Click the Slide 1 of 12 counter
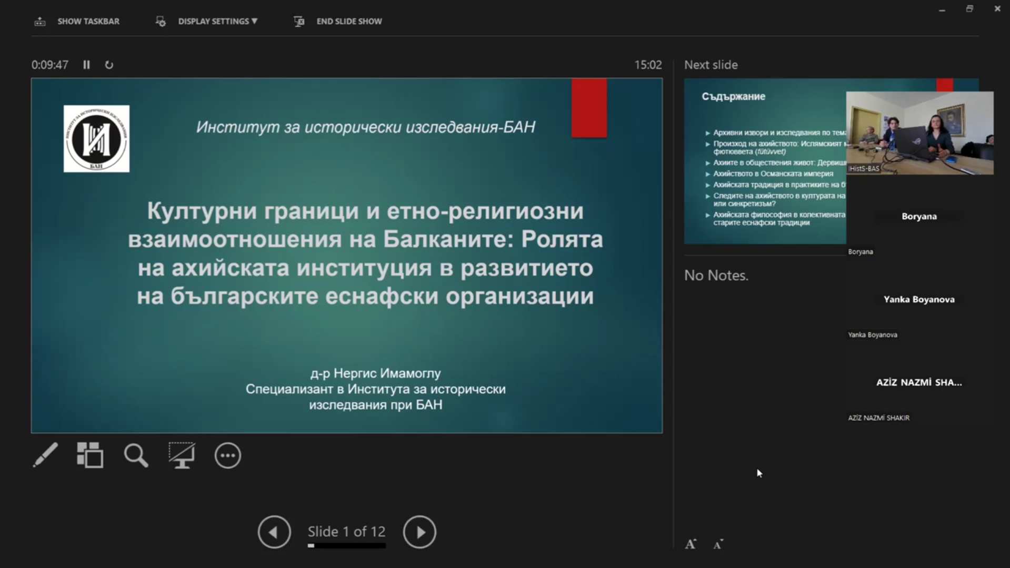The height and width of the screenshot is (568, 1010). tap(346, 531)
